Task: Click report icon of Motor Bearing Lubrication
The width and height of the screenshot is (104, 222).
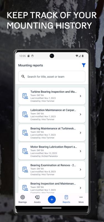Action: pos(25,151)
